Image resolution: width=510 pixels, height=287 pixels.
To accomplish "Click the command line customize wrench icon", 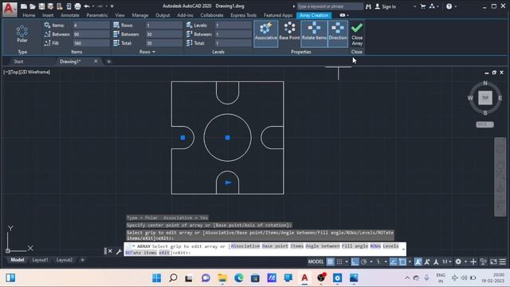I will click(119, 251).
